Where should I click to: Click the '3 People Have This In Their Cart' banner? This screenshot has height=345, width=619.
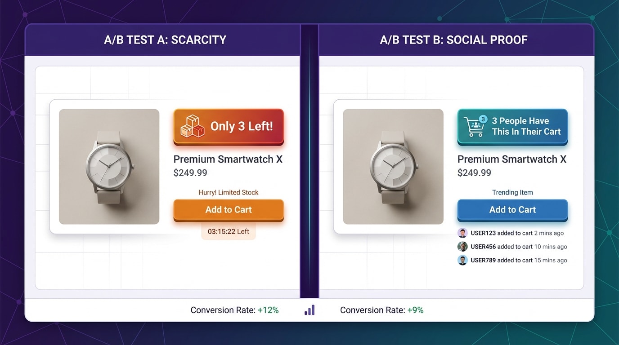pyautogui.click(x=512, y=126)
